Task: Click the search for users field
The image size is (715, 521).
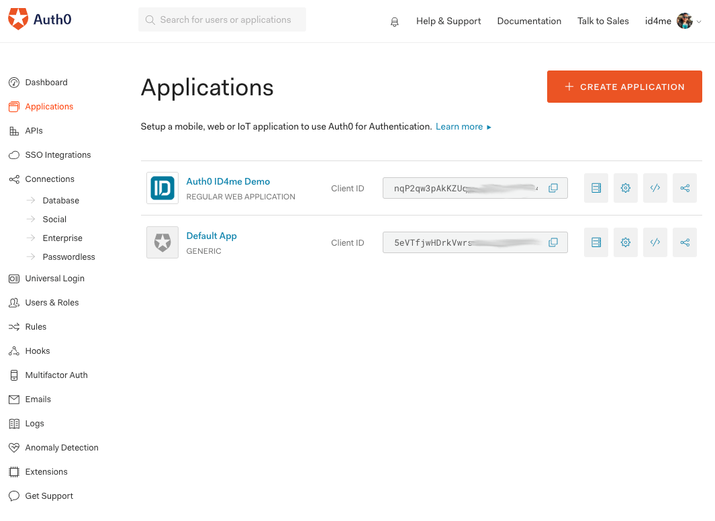Action: [x=222, y=19]
